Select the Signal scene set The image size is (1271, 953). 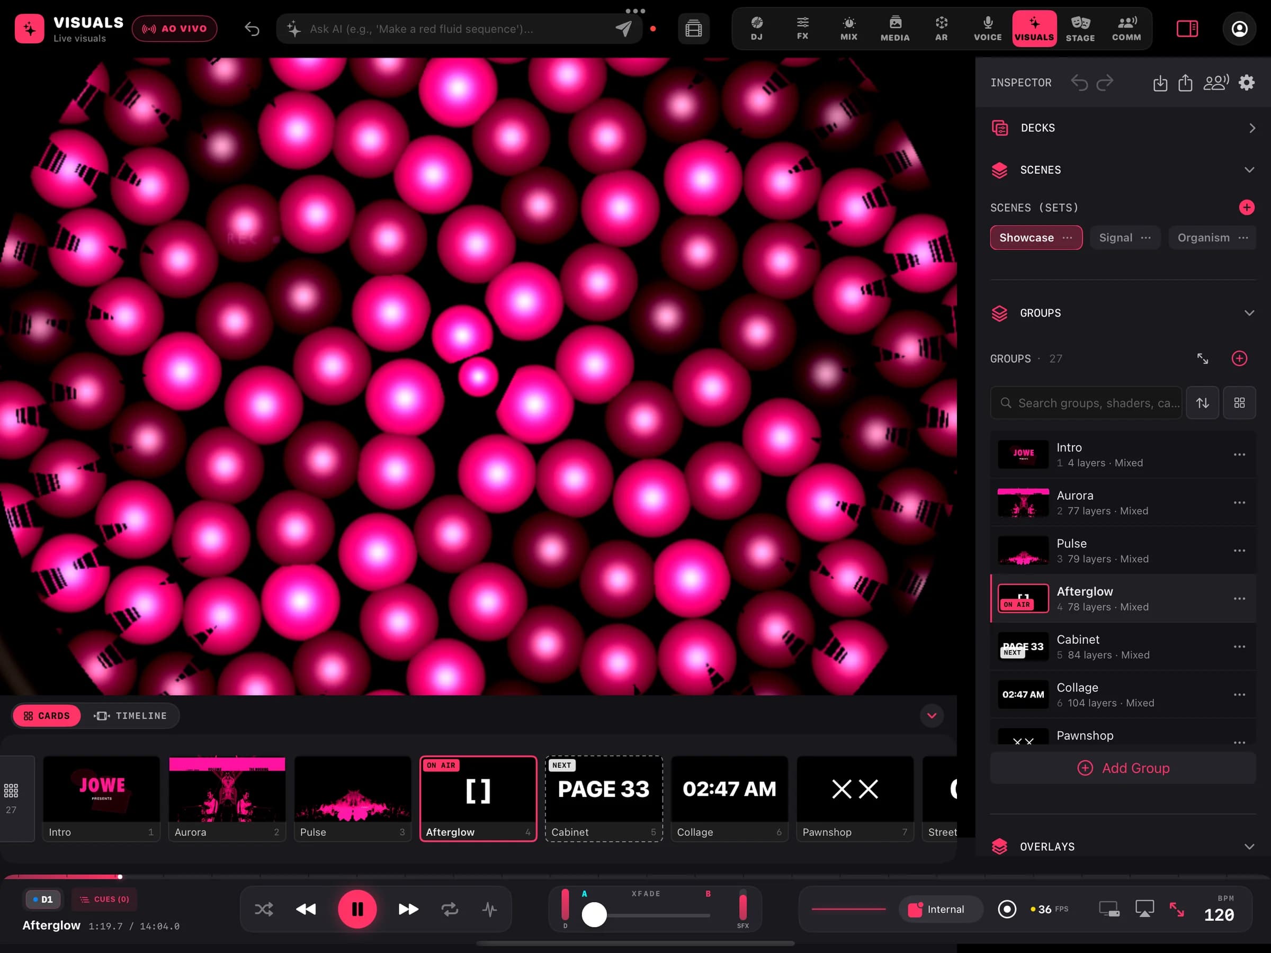[x=1124, y=238]
